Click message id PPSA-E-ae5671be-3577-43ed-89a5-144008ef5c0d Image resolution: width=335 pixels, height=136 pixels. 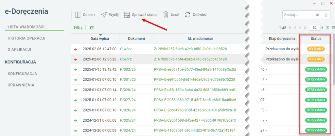(x=195, y=69)
